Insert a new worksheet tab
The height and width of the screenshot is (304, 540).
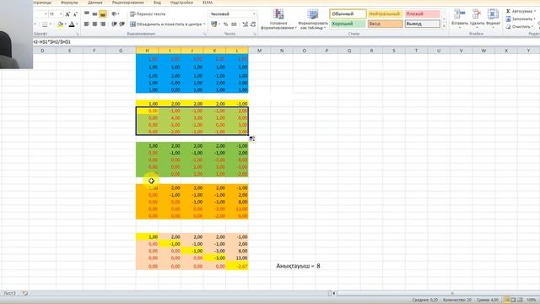pos(24,293)
